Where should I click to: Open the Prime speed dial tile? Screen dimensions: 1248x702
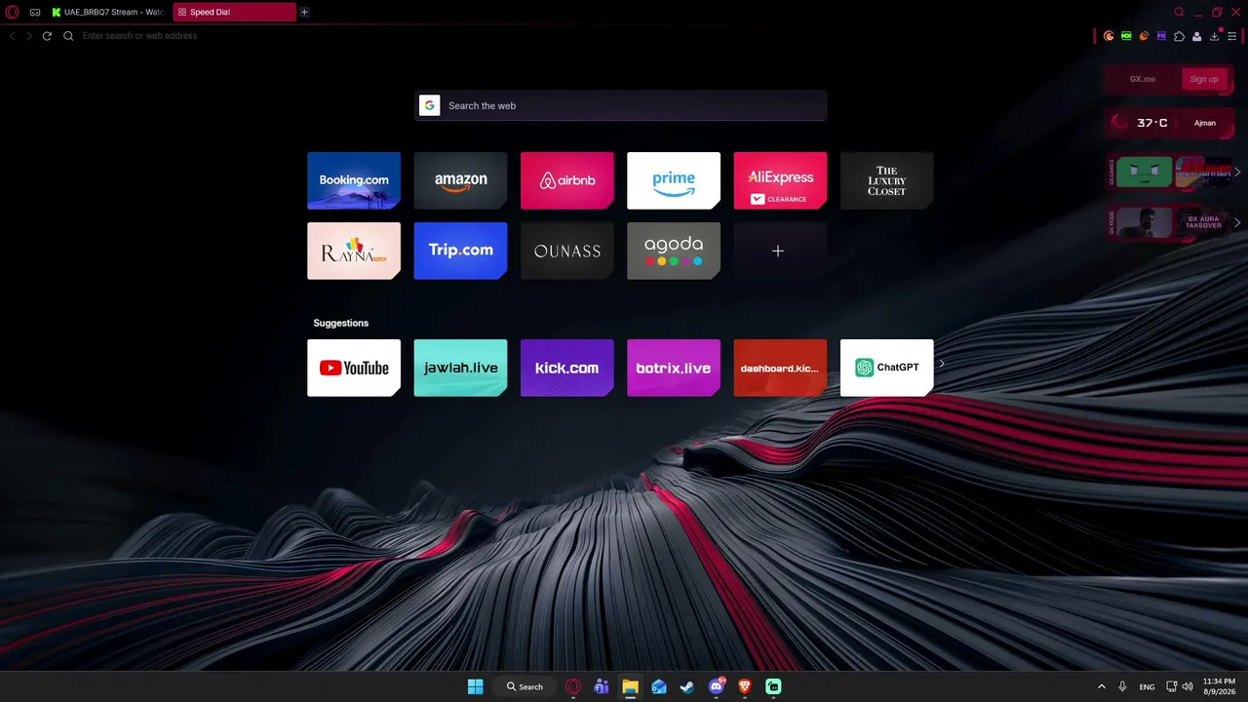[674, 180]
